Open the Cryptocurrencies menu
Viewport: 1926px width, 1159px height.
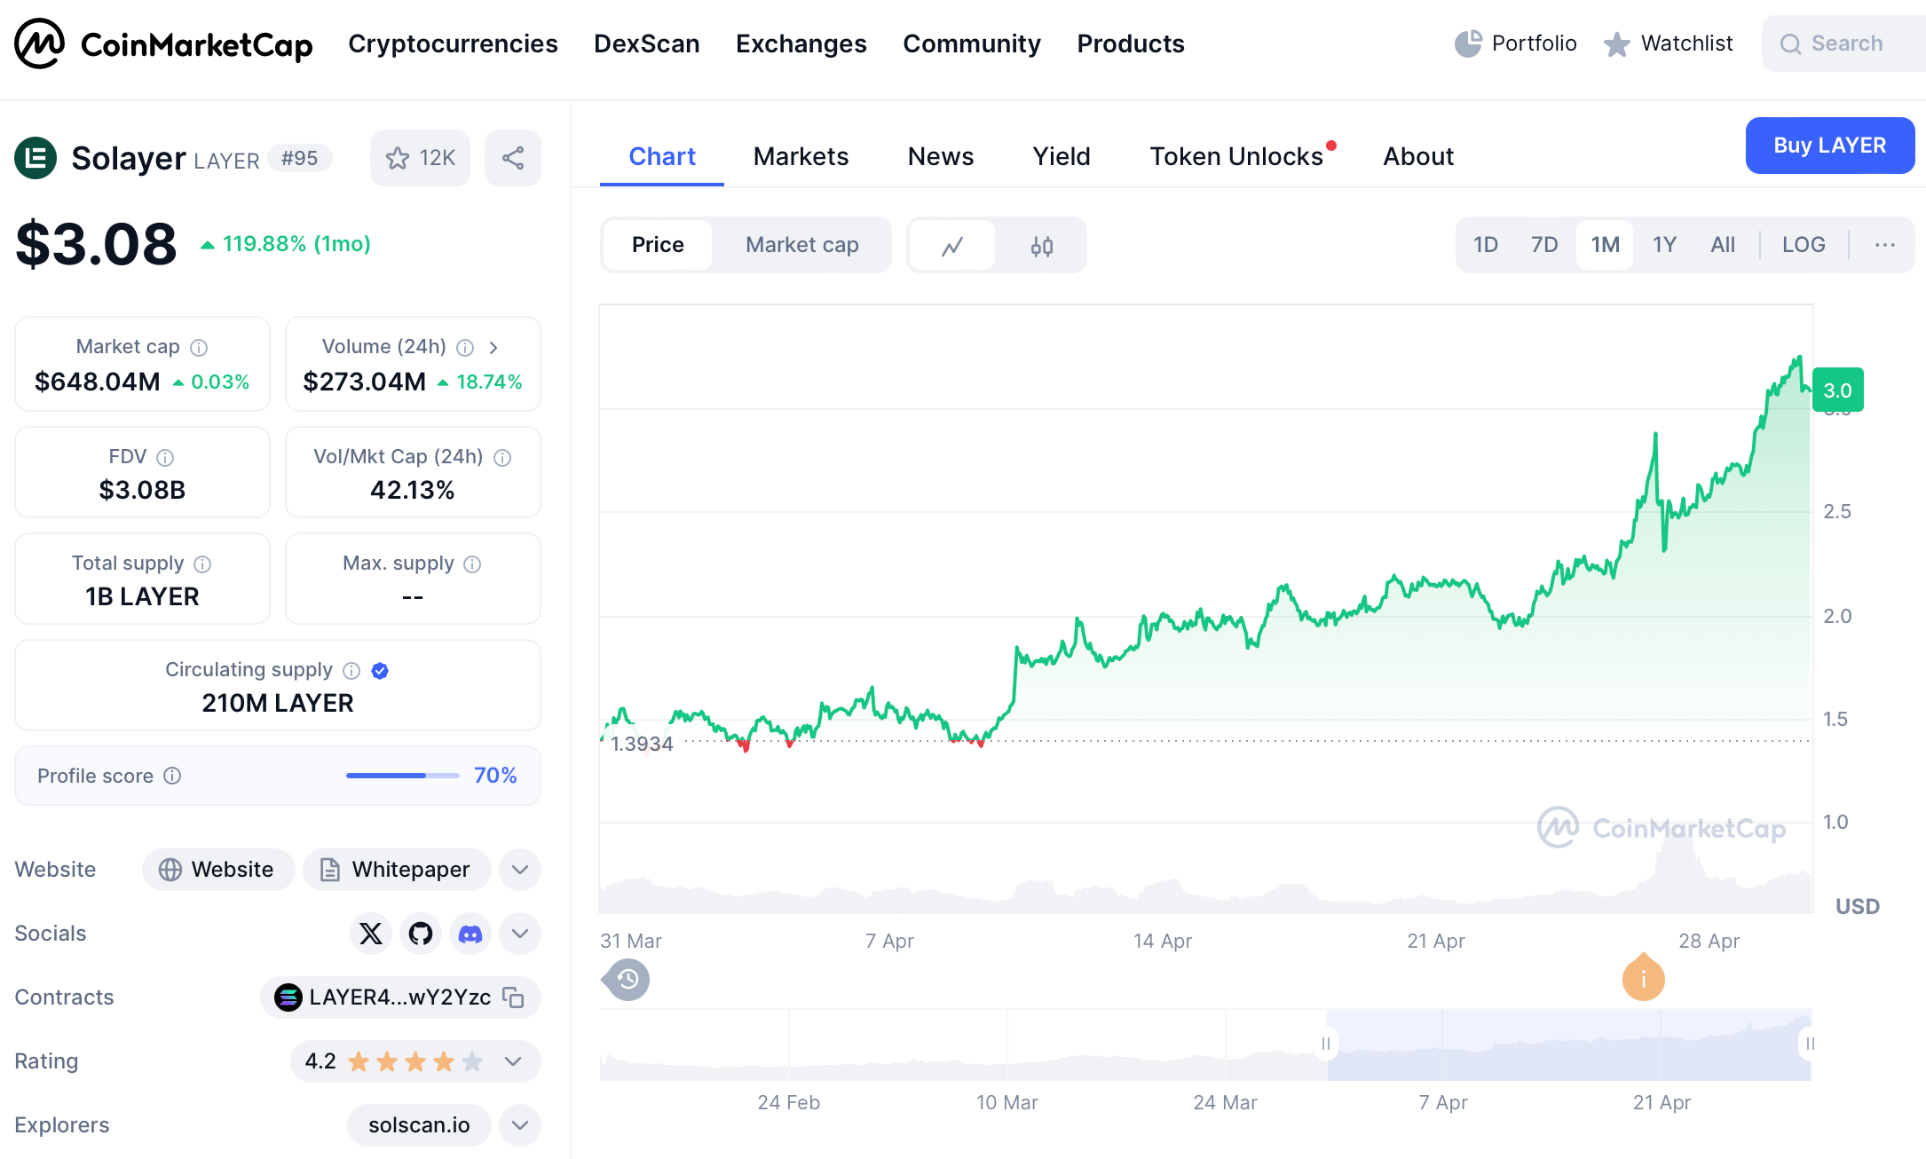[x=453, y=43]
